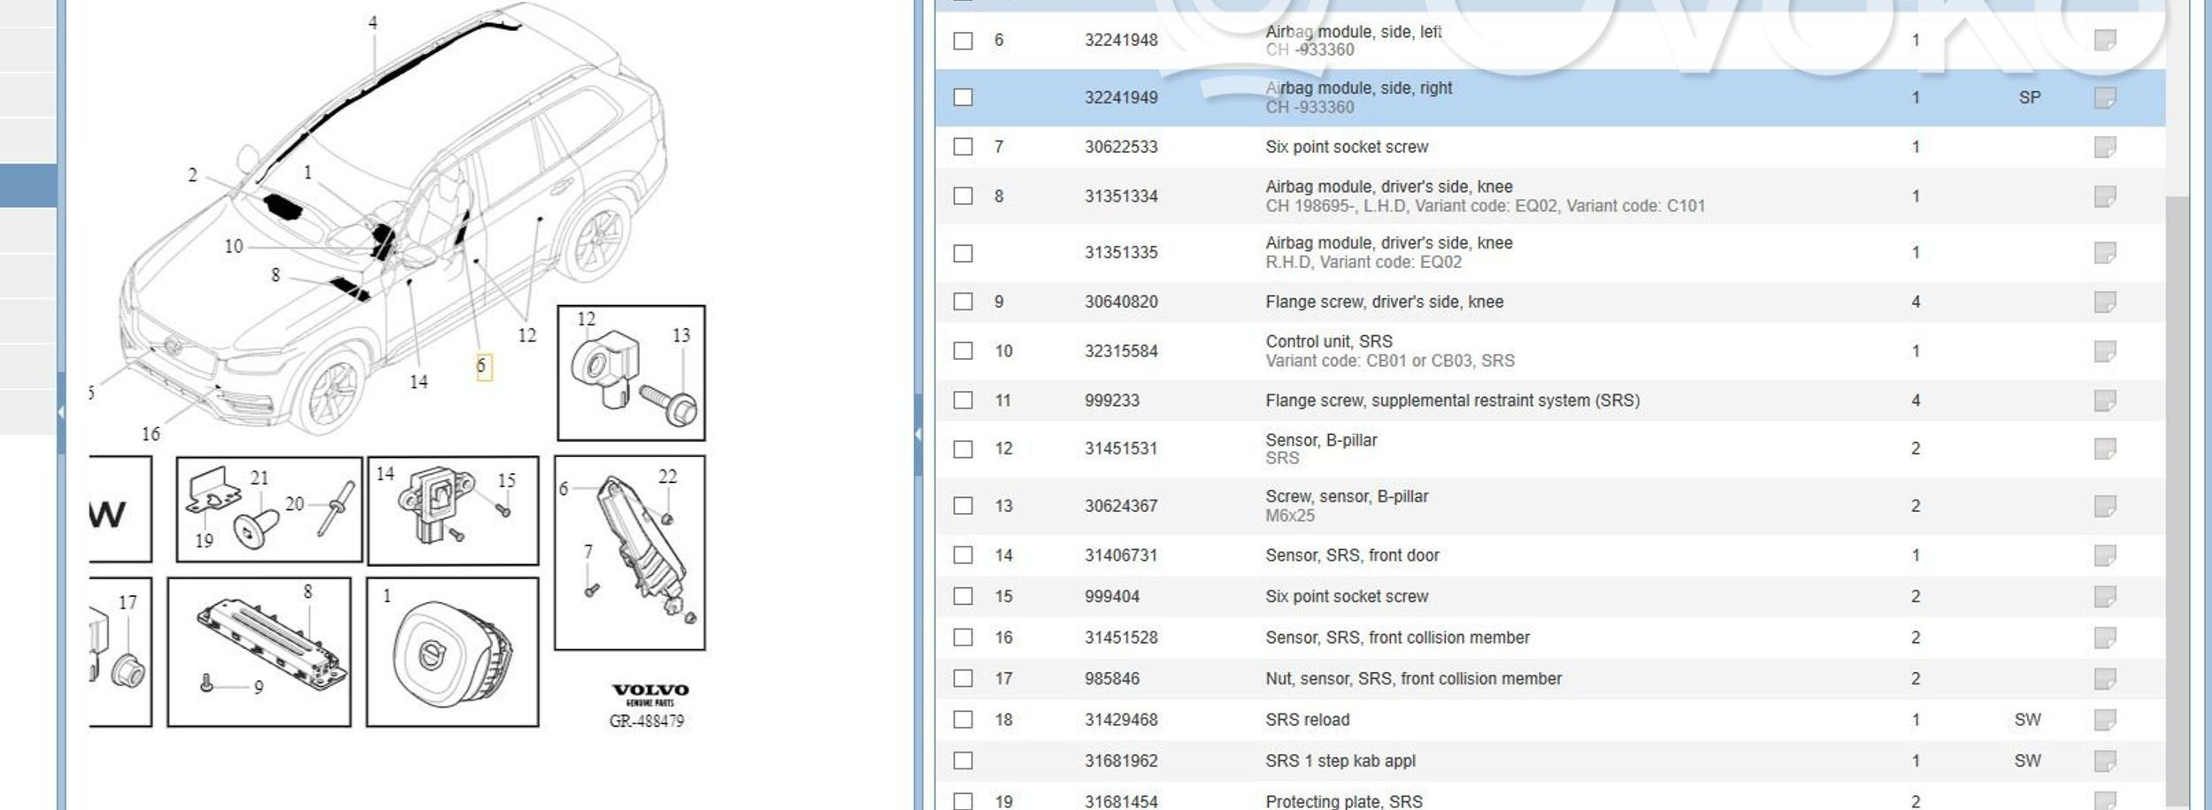Open note icon for Sensor, B-pillar row
Viewport: 2212px width, 810px height.
(2104, 448)
